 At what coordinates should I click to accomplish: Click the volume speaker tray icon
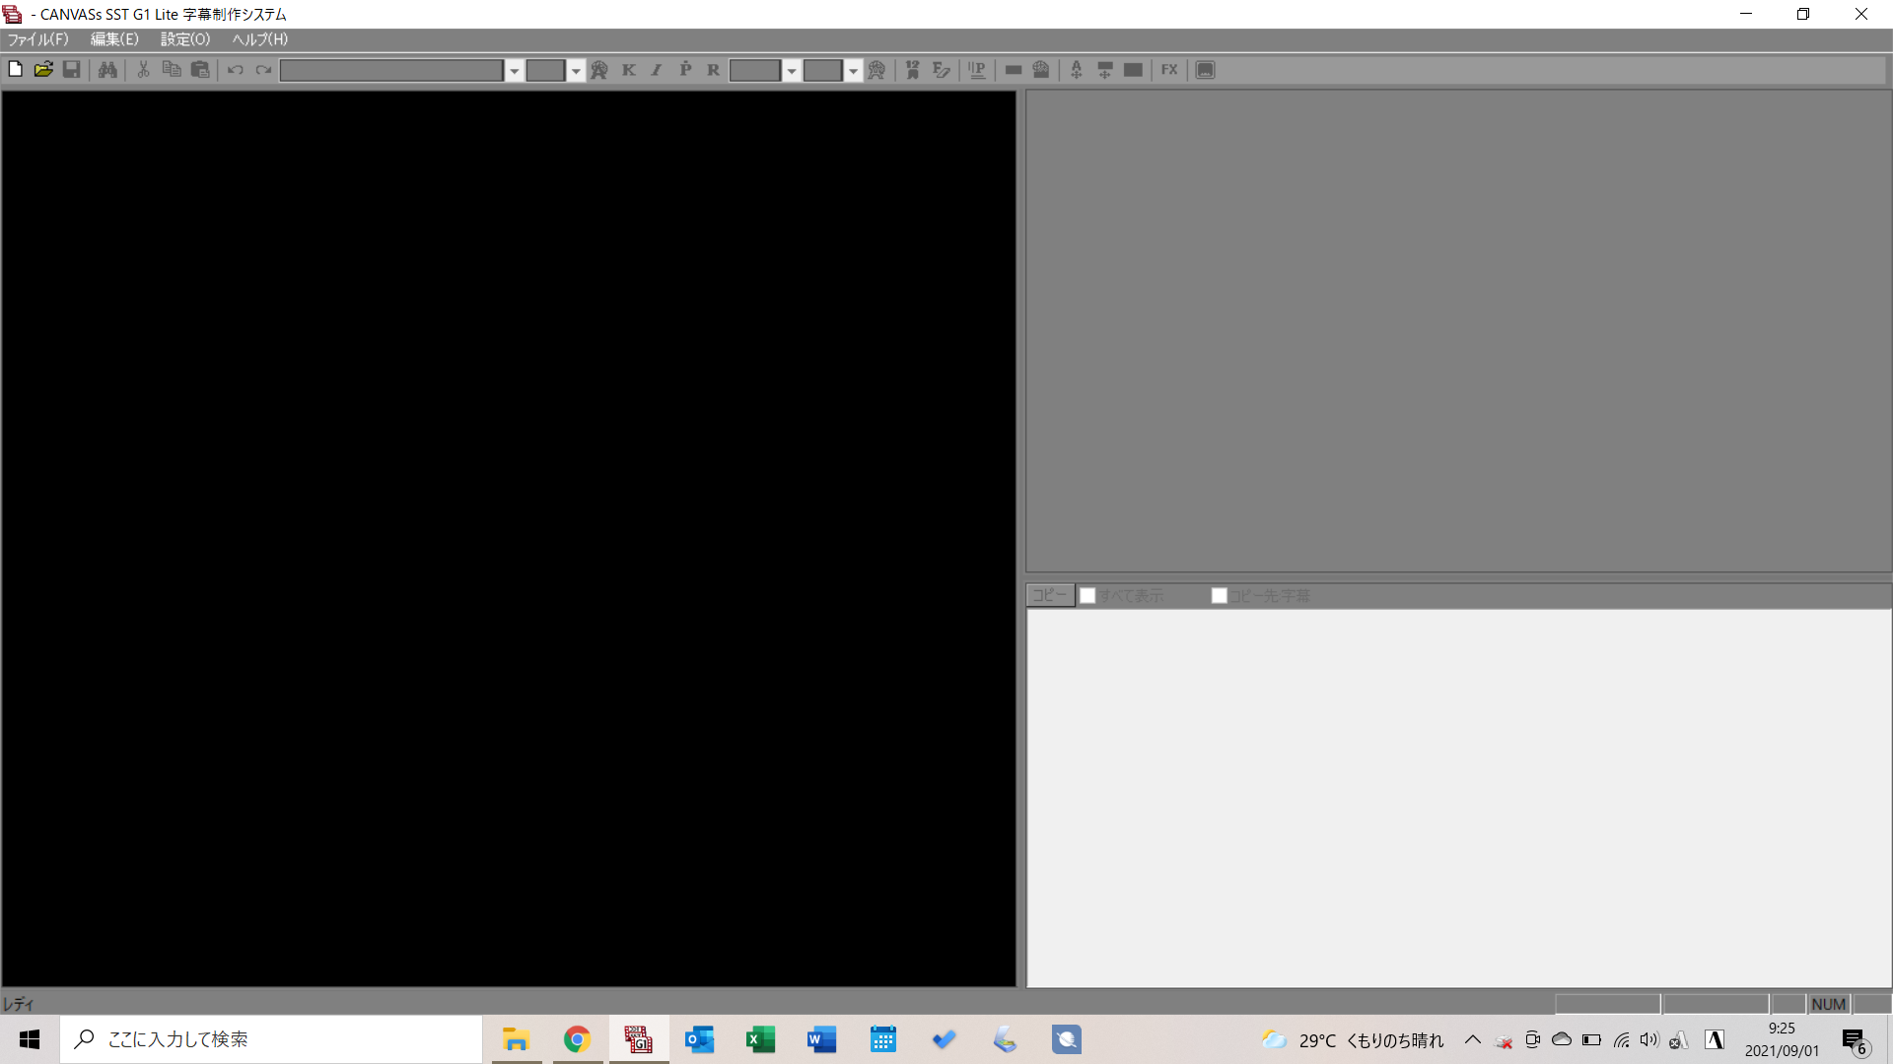1649,1039
